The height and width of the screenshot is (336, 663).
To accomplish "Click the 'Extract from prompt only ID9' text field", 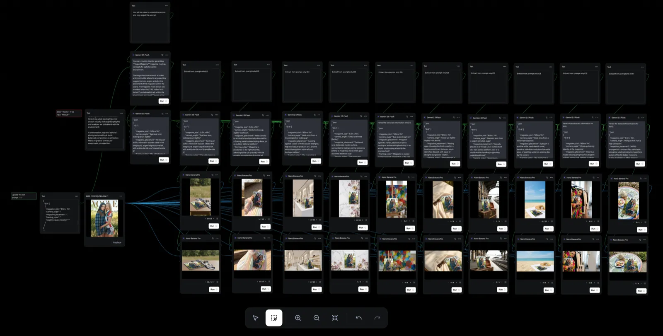I will 579,87.
